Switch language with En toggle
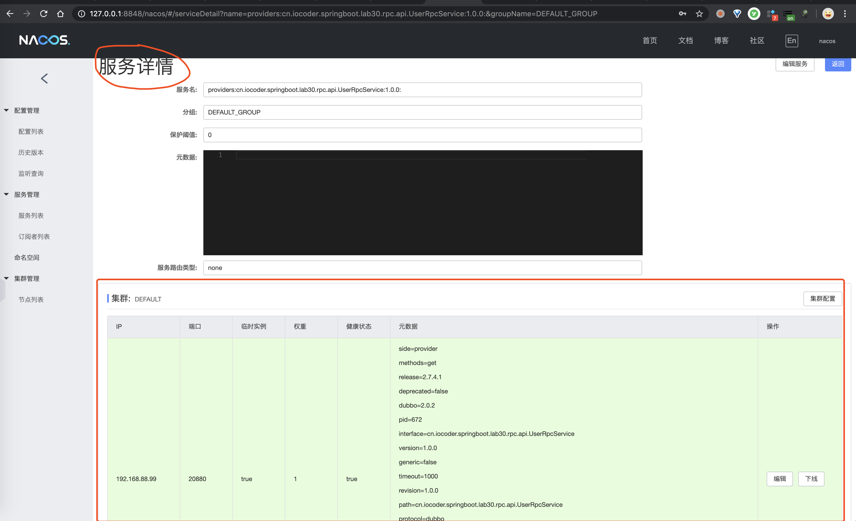 pos(791,41)
